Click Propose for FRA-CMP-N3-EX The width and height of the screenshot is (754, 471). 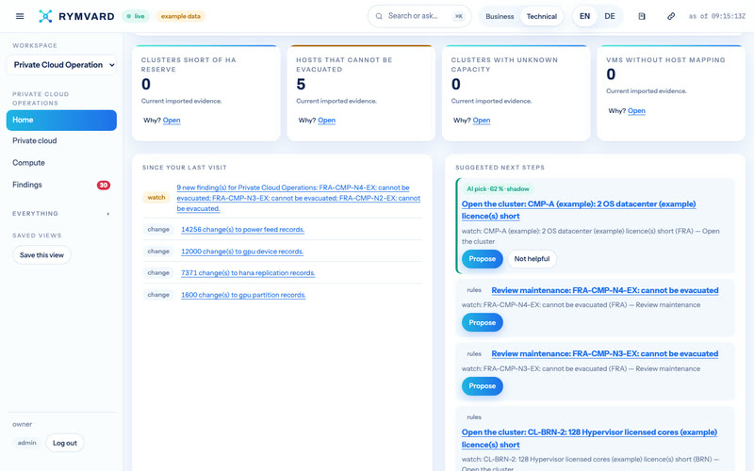(x=482, y=386)
